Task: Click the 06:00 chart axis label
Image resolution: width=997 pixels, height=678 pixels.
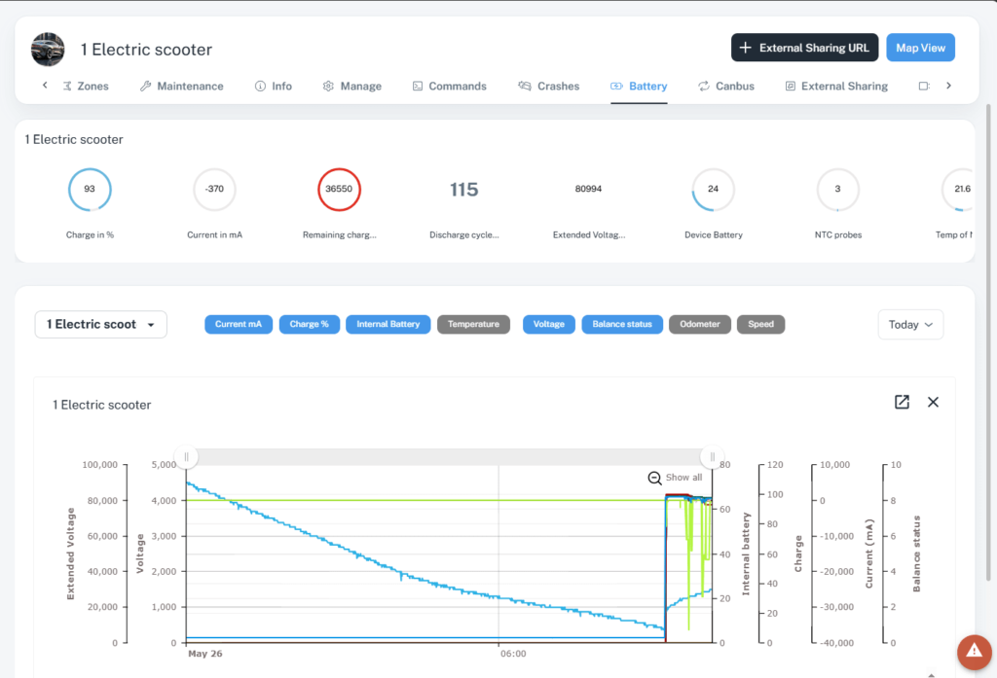Action: pos(512,654)
